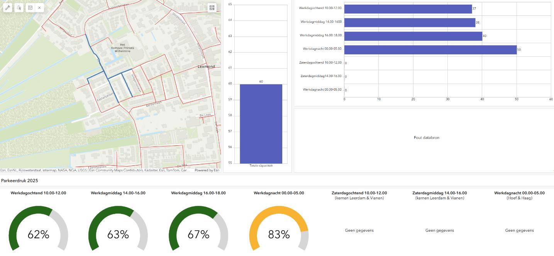Choose the rectangle selection tool
Image resolution: width=554 pixels, height=256 pixels.
click(x=29, y=7)
